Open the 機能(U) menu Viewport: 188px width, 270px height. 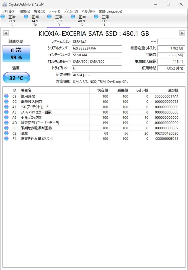pos(40,11)
